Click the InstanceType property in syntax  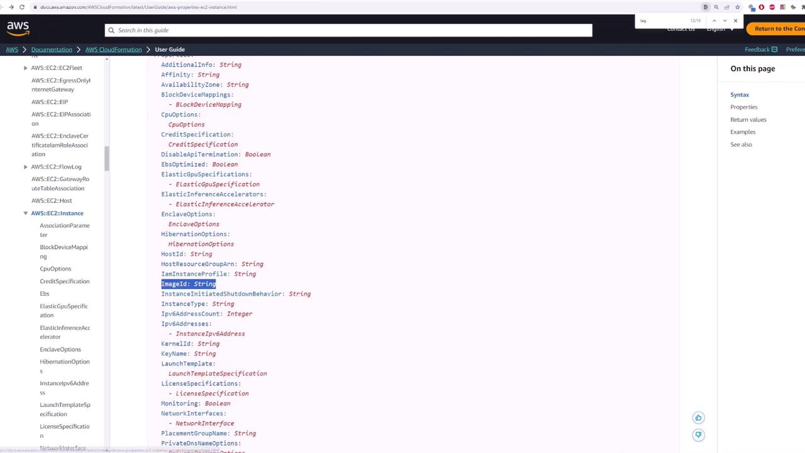[x=183, y=304]
